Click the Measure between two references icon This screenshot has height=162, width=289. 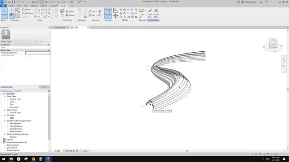pyautogui.click(x=141, y=10)
